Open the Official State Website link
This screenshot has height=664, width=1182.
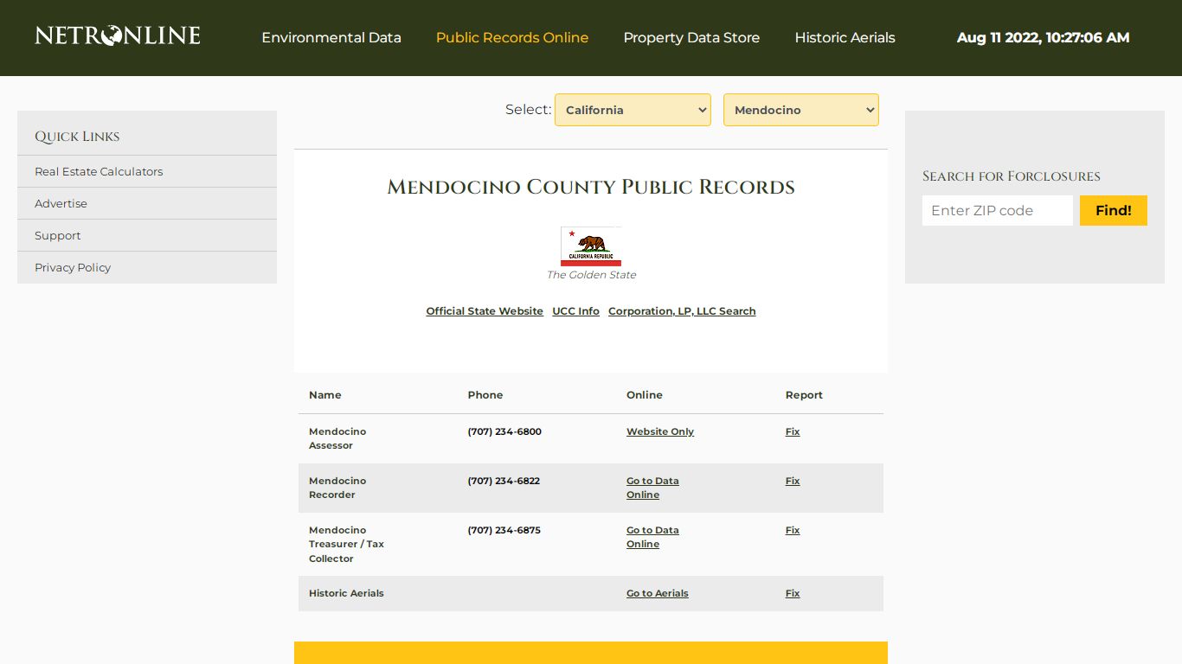tap(485, 311)
